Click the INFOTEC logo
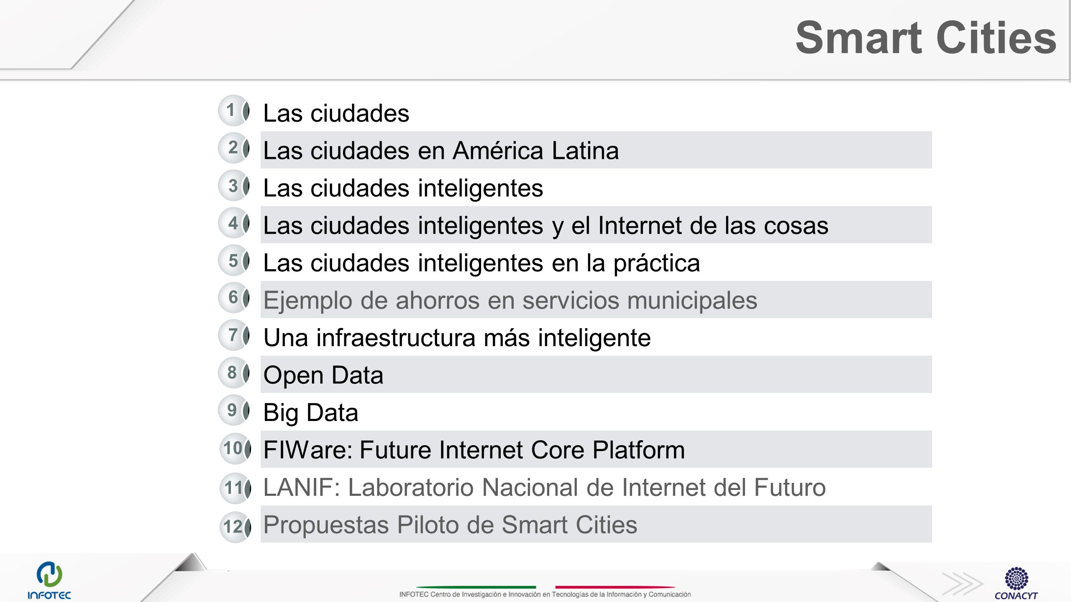The image size is (1071, 602). (x=49, y=580)
